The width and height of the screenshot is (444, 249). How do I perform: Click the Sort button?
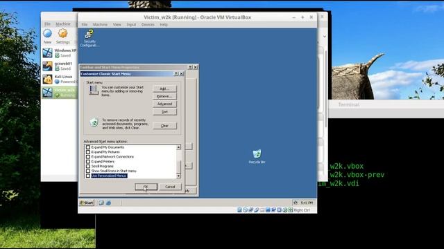point(164,111)
